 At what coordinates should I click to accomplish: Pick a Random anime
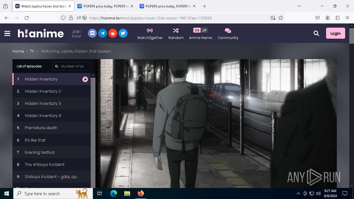pos(176,34)
